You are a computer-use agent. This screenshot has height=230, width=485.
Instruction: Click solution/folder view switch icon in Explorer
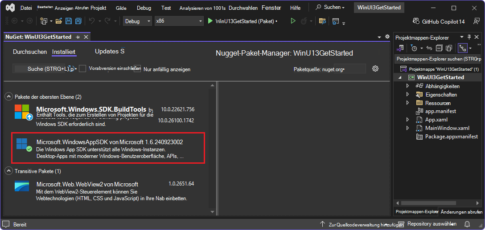point(400,48)
